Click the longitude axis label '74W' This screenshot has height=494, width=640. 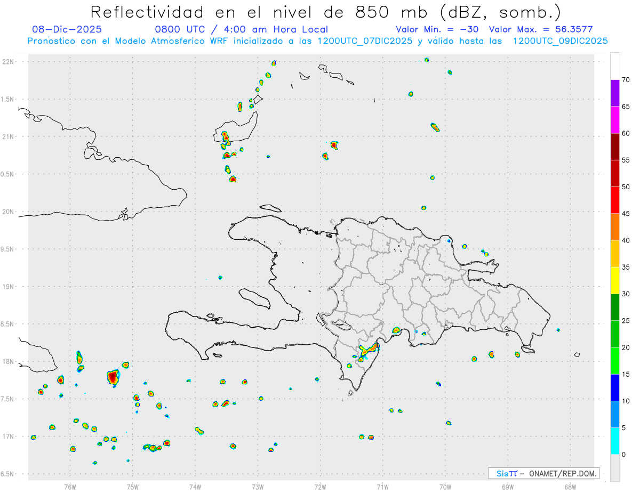pyautogui.click(x=195, y=487)
